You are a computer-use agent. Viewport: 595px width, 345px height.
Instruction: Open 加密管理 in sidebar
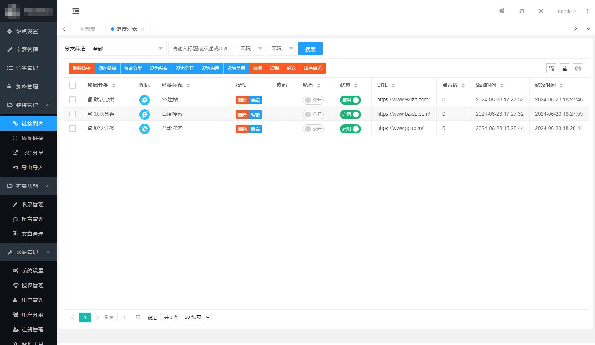click(x=28, y=87)
